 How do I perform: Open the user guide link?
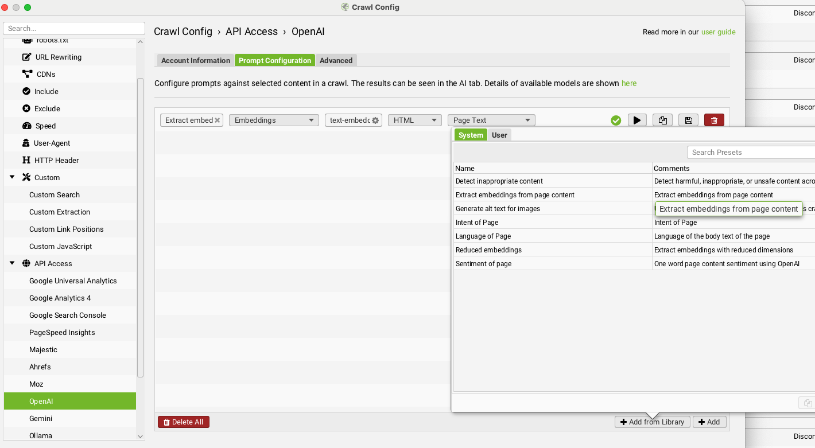(x=718, y=32)
